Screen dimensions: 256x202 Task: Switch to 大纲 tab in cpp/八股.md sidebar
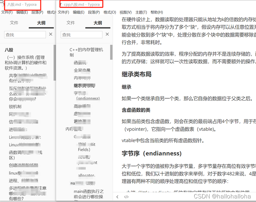click(98, 23)
